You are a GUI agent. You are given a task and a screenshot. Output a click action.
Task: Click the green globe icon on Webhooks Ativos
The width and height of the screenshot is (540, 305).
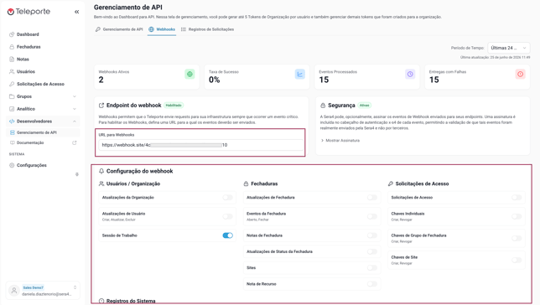(190, 74)
